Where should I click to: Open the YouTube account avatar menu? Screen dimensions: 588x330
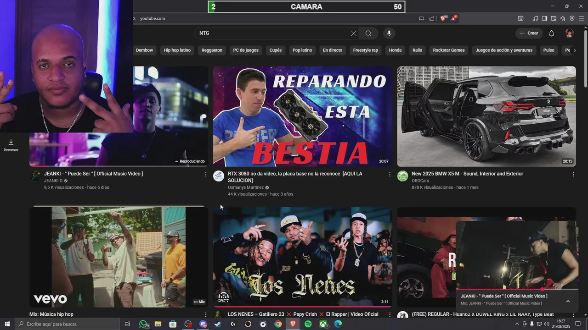569,33
